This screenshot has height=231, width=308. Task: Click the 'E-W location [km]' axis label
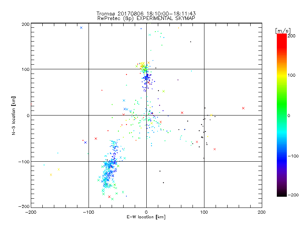tap(146, 217)
